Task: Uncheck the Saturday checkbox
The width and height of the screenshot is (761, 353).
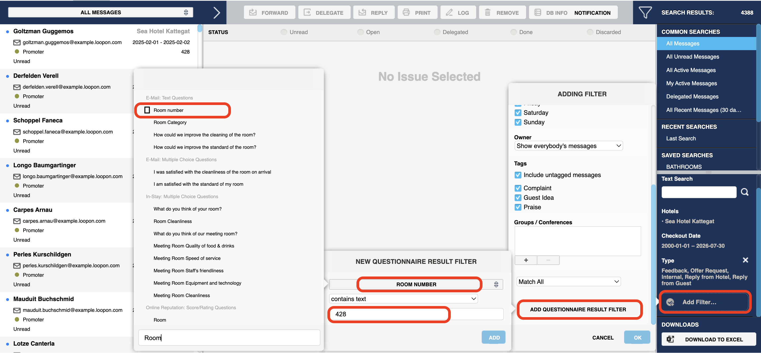Action: (x=518, y=113)
